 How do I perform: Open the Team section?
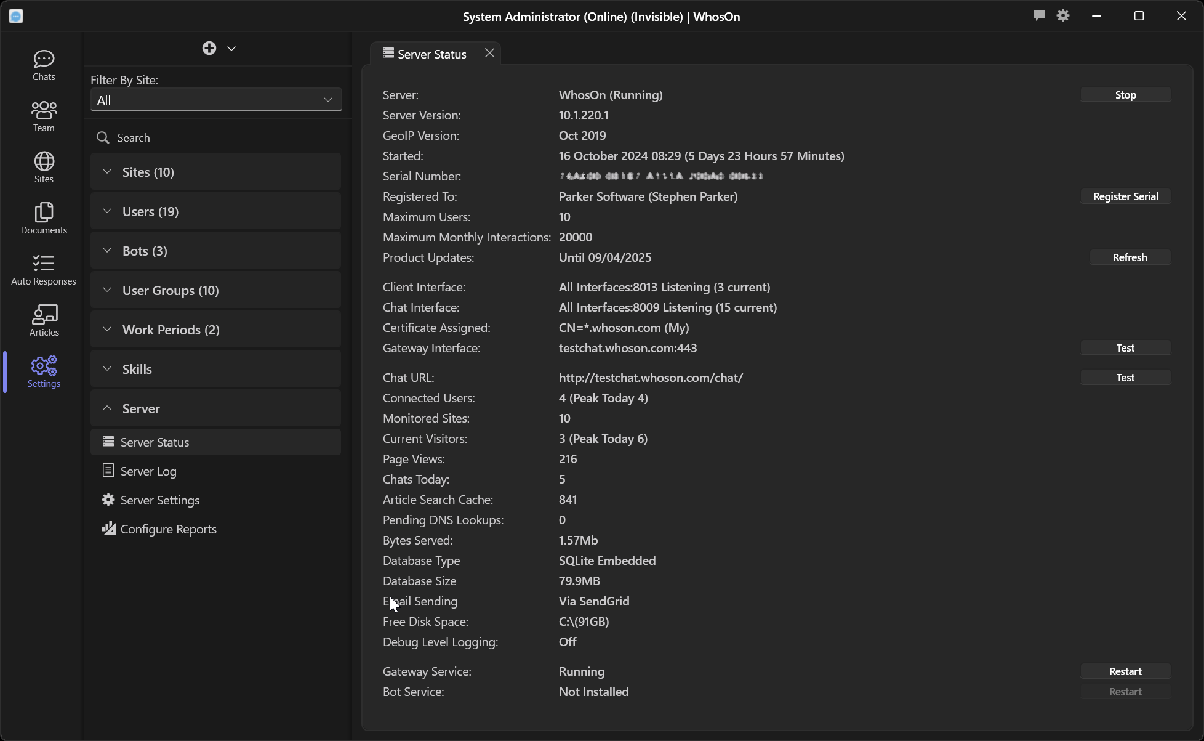[44, 116]
